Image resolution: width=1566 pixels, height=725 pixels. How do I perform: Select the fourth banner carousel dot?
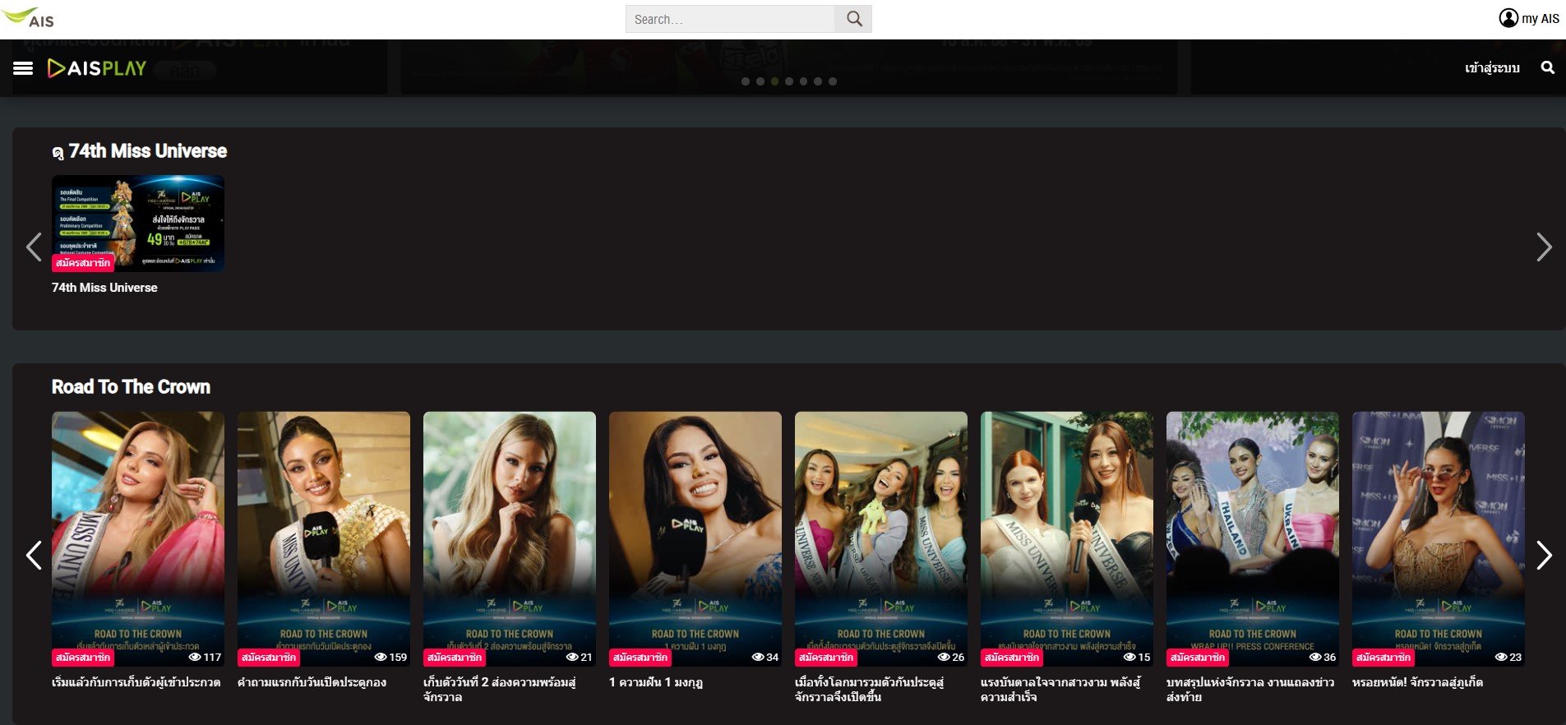789,81
